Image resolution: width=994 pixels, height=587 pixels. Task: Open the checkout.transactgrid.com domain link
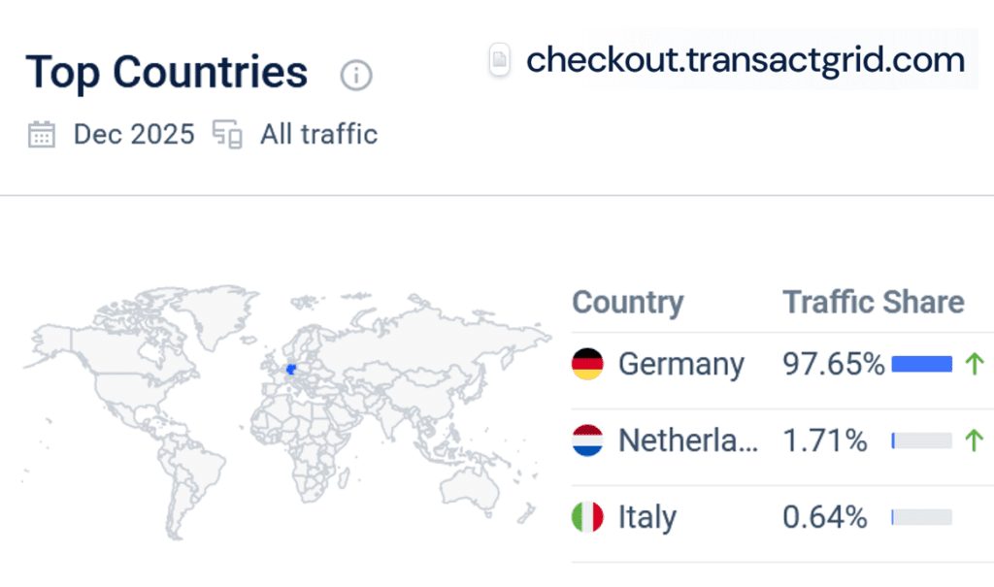point(745,60)
